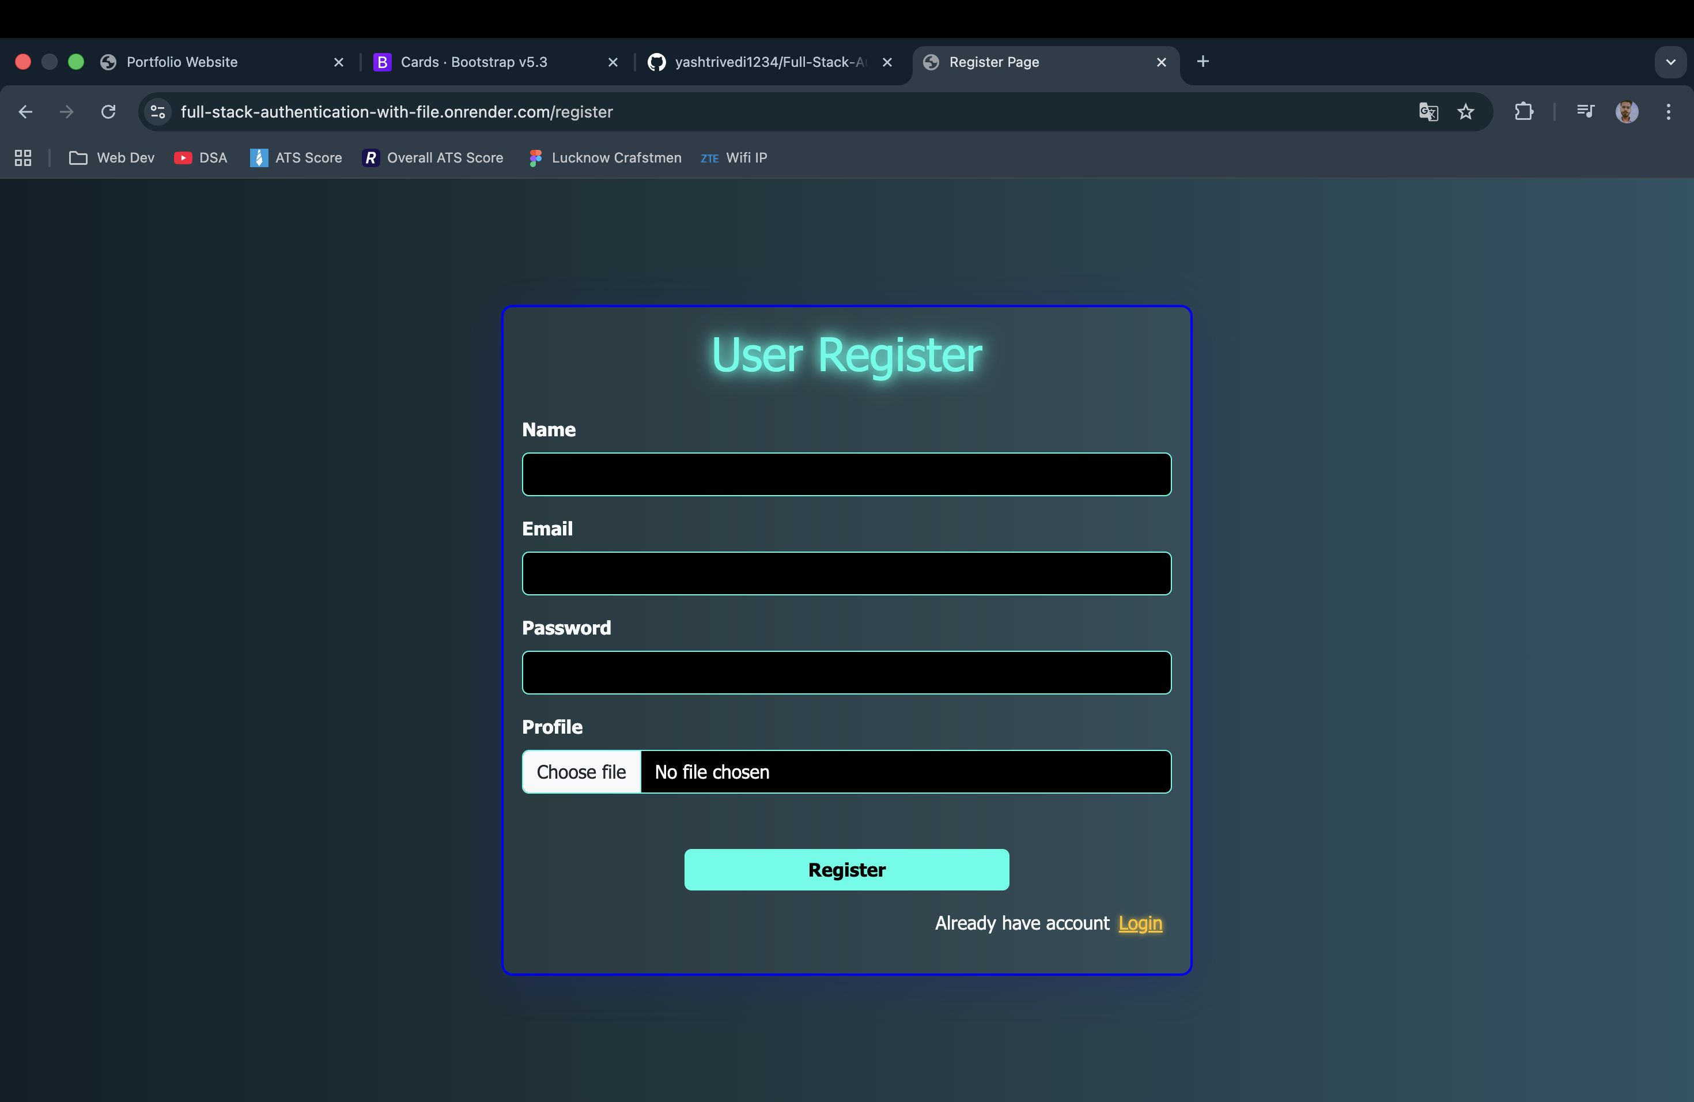Open Chrome three-dot menu
Viewport: 1694px width, 1102px height.
[1669, 112]
